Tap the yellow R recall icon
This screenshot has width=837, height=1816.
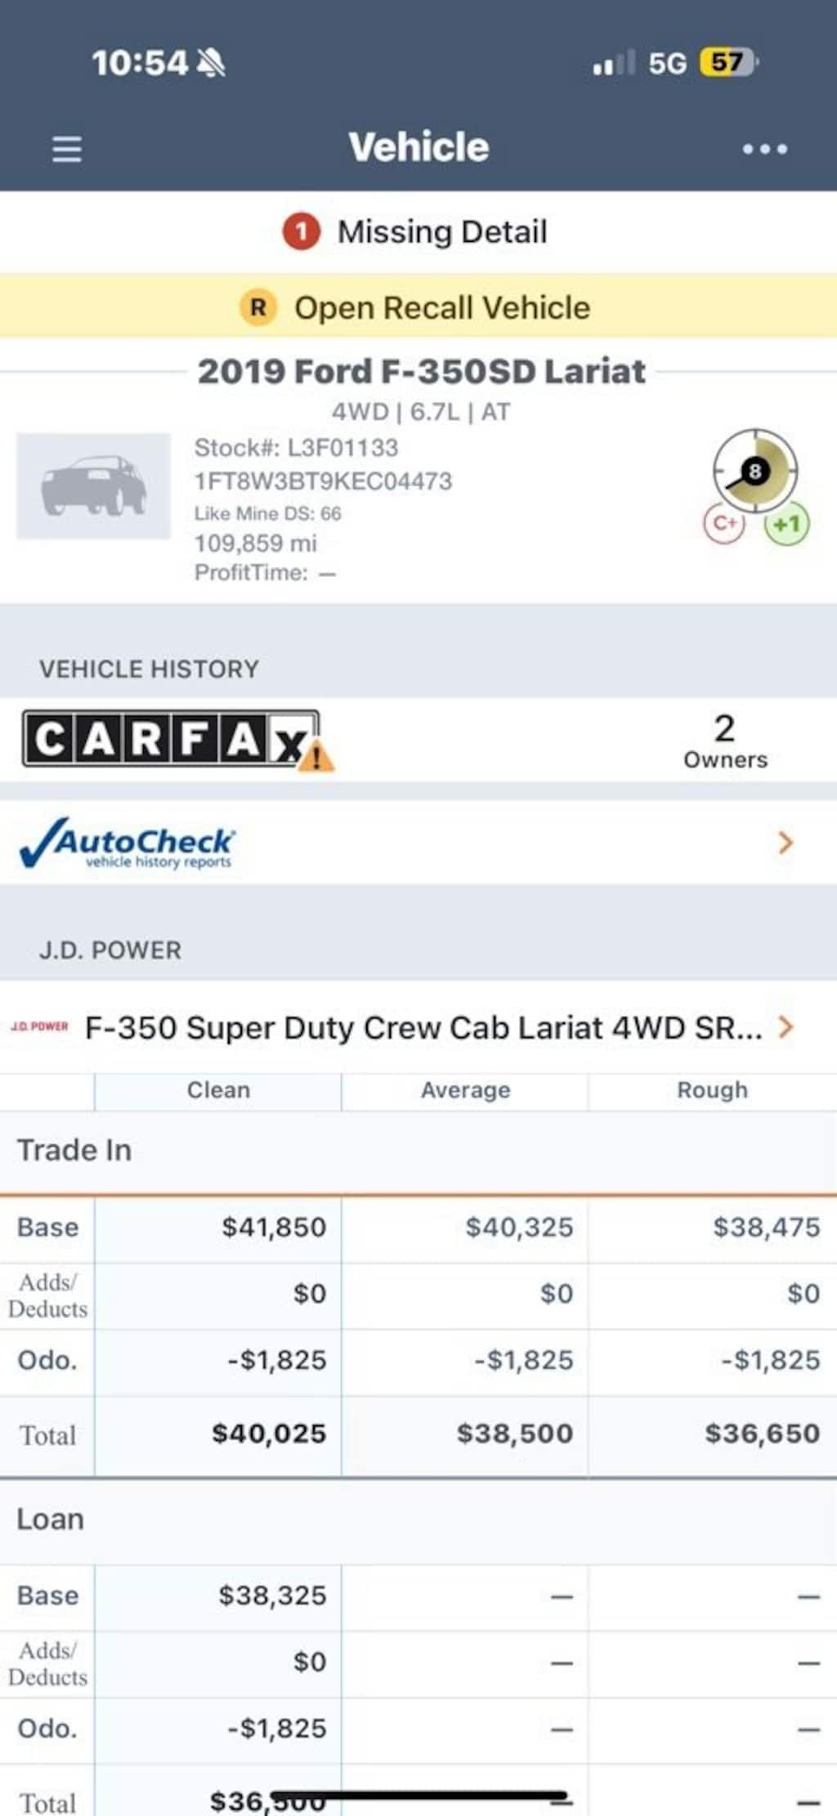click(257, 308)
